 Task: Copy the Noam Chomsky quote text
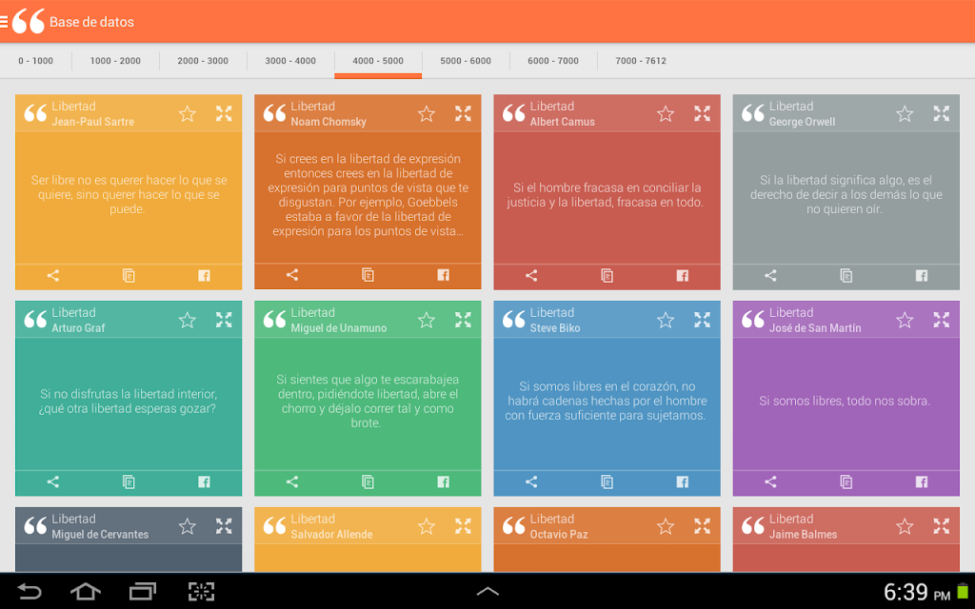pos(368,275)
